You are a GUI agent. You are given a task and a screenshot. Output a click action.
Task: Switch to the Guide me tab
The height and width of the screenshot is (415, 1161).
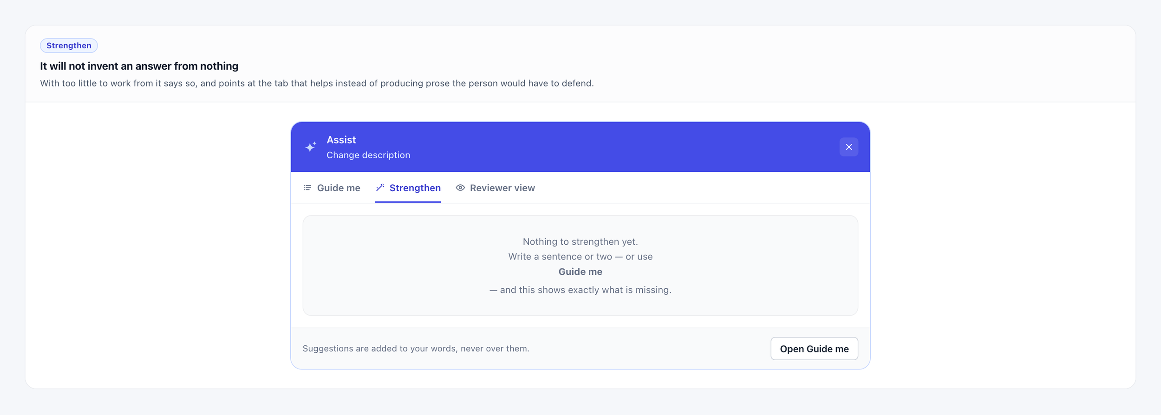pos(332,188)
